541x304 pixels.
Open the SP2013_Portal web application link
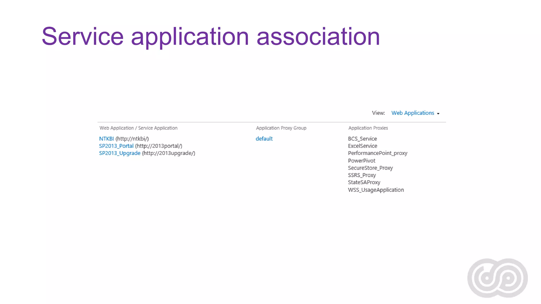116,146
